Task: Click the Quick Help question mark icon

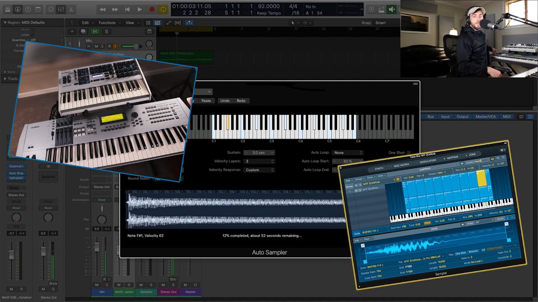Action: pos(28,9)
